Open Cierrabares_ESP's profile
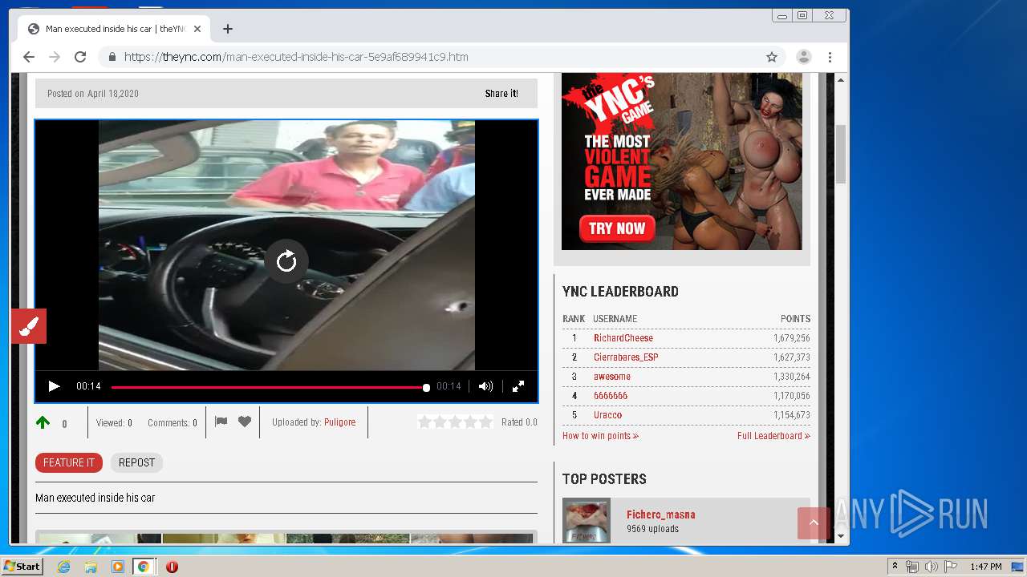The height and width of the screenshot is (577, 1027). pos(626,357)
